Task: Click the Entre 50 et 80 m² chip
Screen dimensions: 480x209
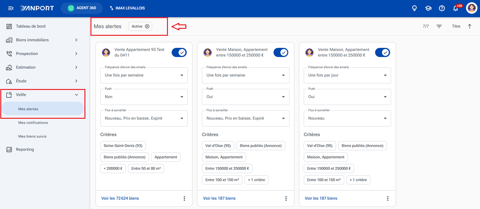Action: (146, 168)
